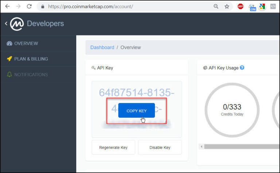The height and width of the screenshot is (173, 280).
Task: Click the Developers heading
Action: tap(45, 24)
